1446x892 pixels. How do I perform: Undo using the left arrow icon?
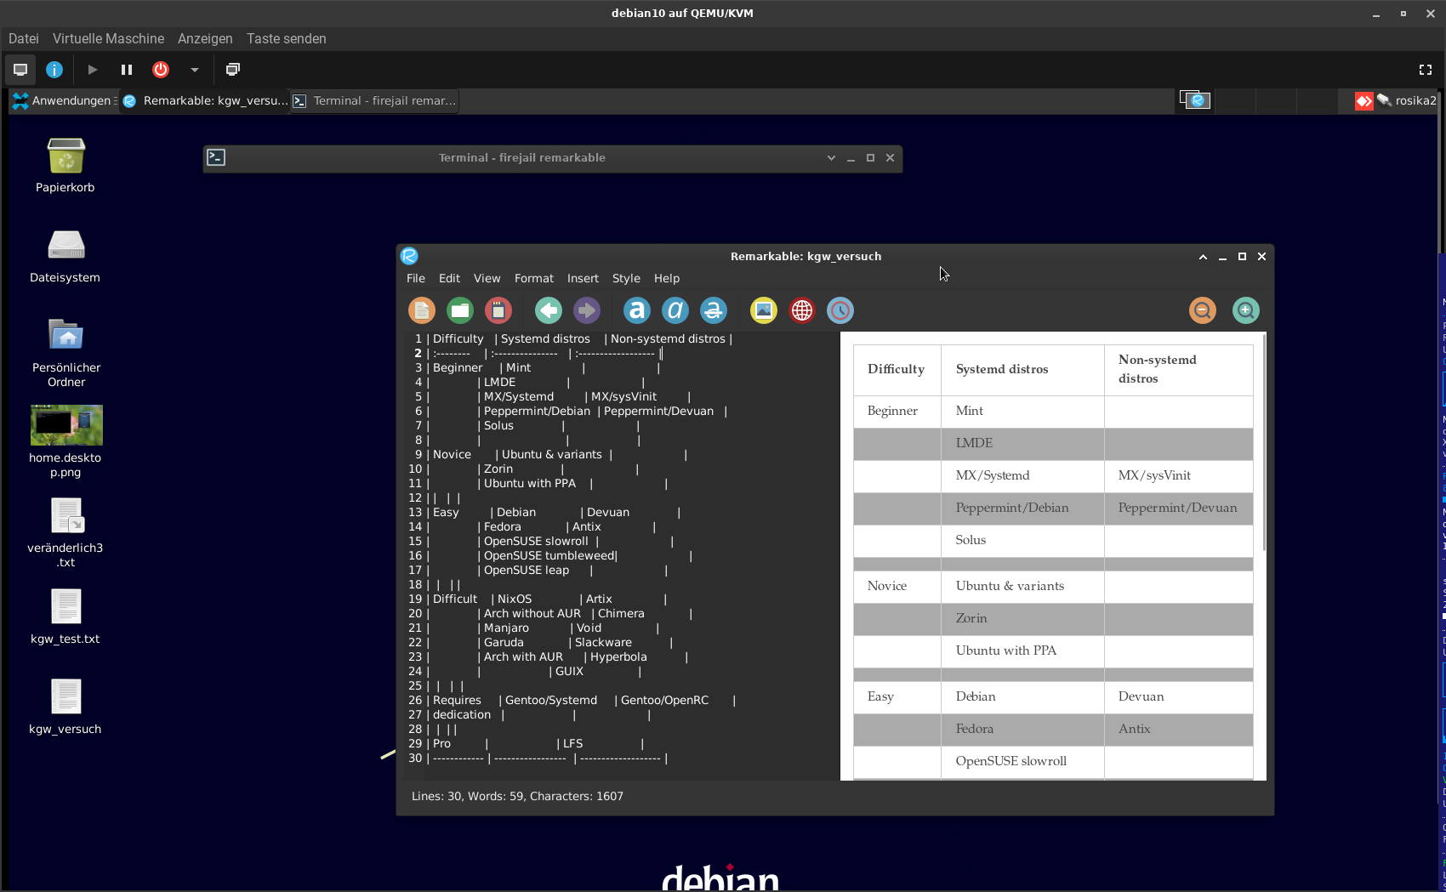549,310
